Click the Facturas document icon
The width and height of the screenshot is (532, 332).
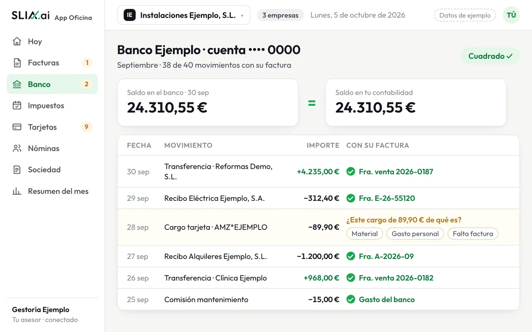tap(17, 63)
